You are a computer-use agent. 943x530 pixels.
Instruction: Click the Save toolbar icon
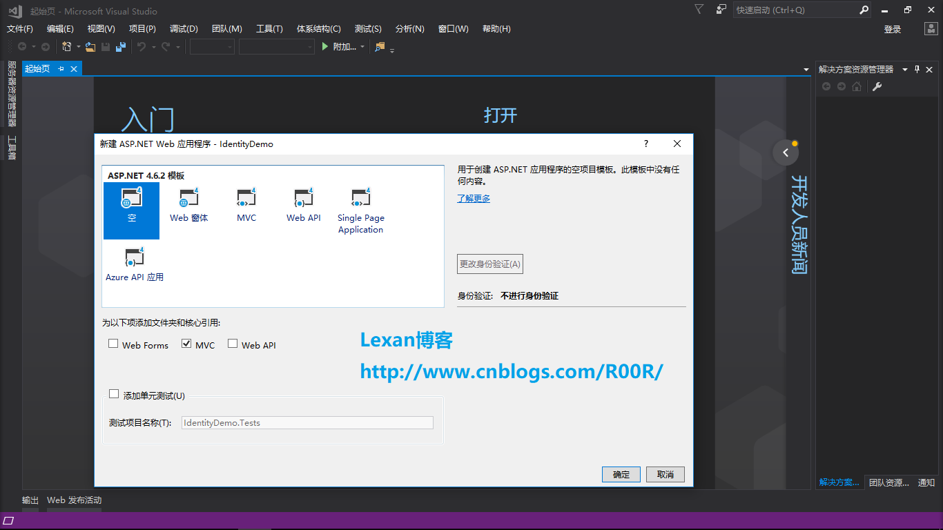[106, 47]
